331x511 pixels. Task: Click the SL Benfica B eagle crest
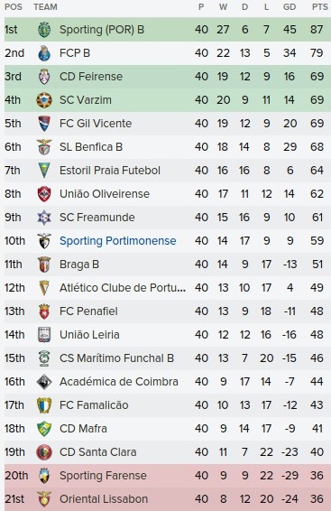point(44,147)
